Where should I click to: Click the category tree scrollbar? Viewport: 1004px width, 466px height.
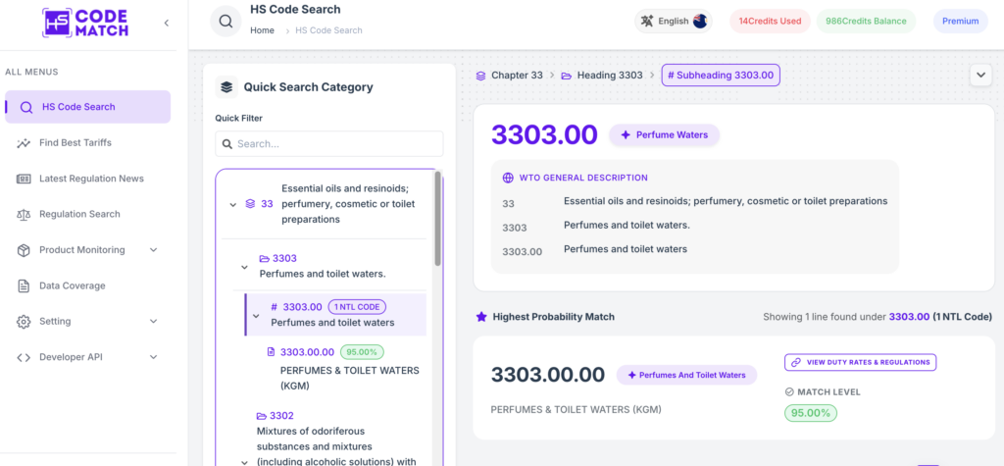pos(438,218)
